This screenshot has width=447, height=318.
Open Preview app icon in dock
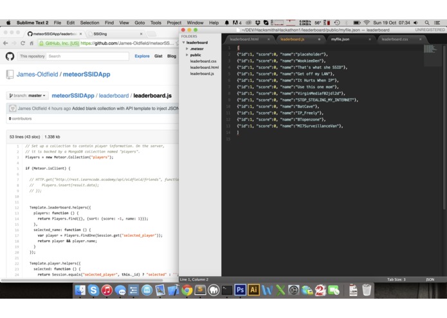160,290
